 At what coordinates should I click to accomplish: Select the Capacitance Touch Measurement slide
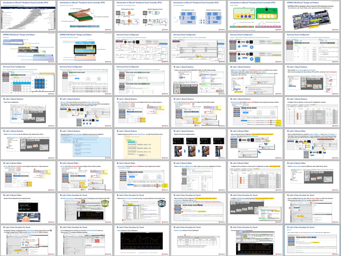point(142,16)
